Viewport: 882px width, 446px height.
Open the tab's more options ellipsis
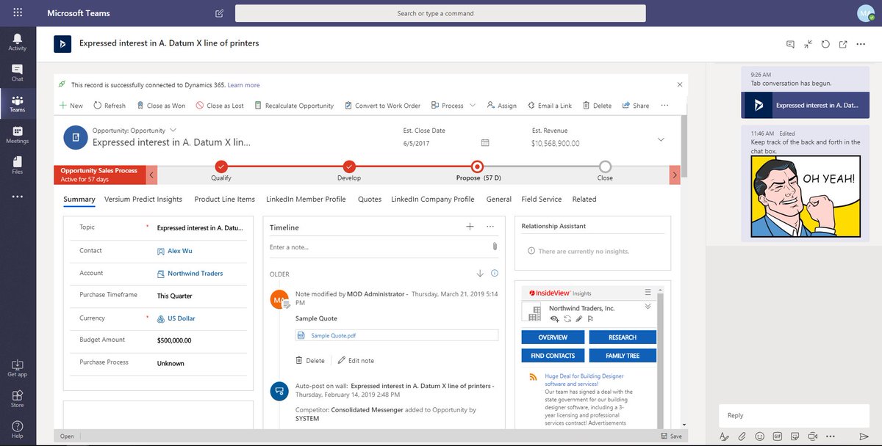861,44
